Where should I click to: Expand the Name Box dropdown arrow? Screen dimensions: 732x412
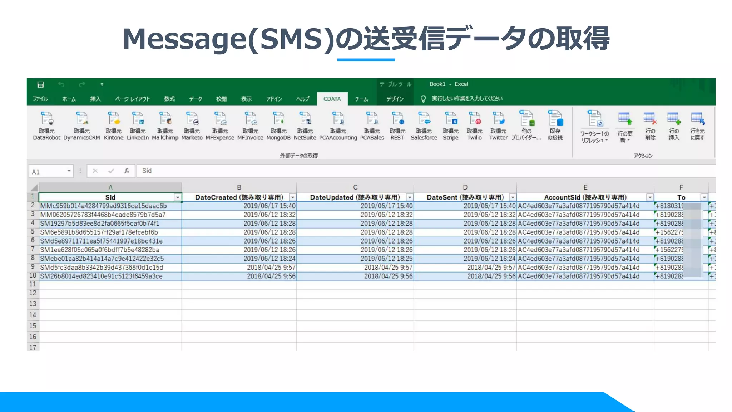click(69, 171)
